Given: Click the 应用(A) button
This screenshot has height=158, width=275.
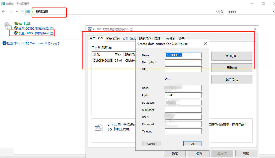Looking at the screenshot, I should (222, 153).
